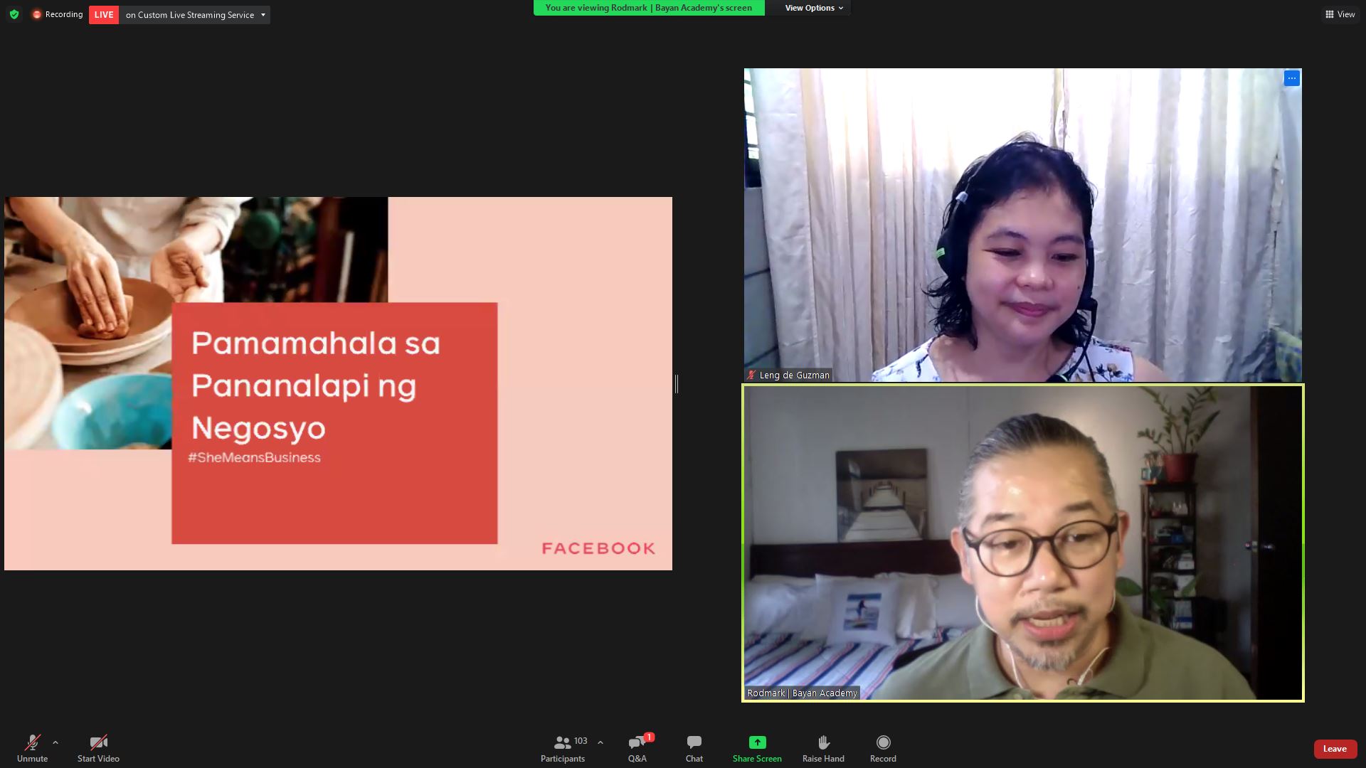Raise your hand in the meeting
Viewport: 1366px width, 768px height.
coord(823,749)
